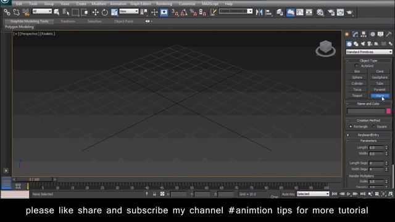Select the Rectangle creation method
The image size is (395, 222).
(351, 126)
